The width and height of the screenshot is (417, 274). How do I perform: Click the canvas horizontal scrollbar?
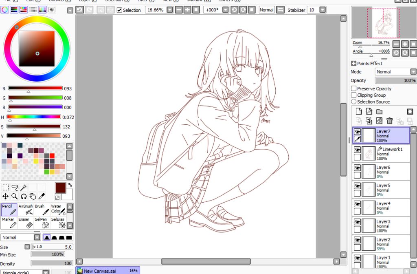pyautogui.click(x=206, y=261)
